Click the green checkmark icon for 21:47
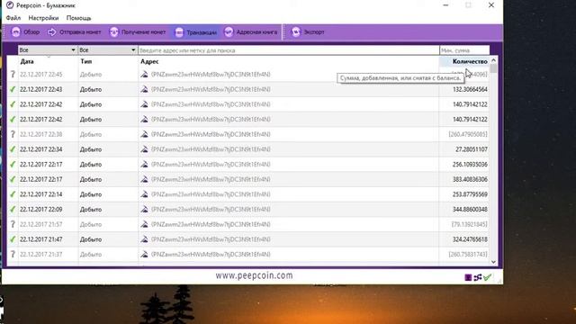Viewport: 576px width, 324px height. pos(13,239)
